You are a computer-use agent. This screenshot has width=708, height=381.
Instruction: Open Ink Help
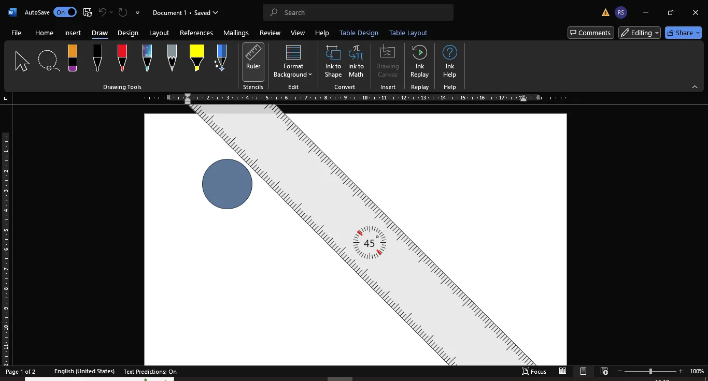click(x=450, y=62)
